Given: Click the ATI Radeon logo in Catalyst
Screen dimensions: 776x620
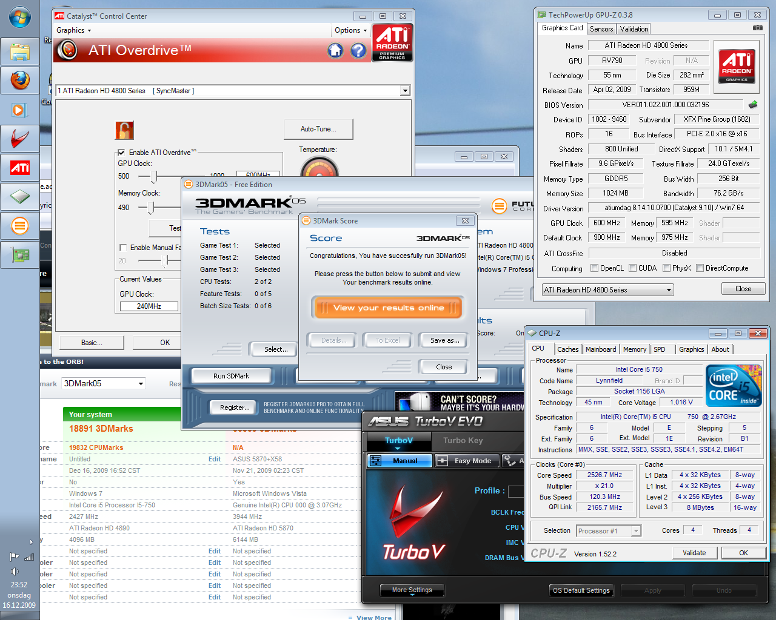Looking at the screenshot, I should 392,43.
